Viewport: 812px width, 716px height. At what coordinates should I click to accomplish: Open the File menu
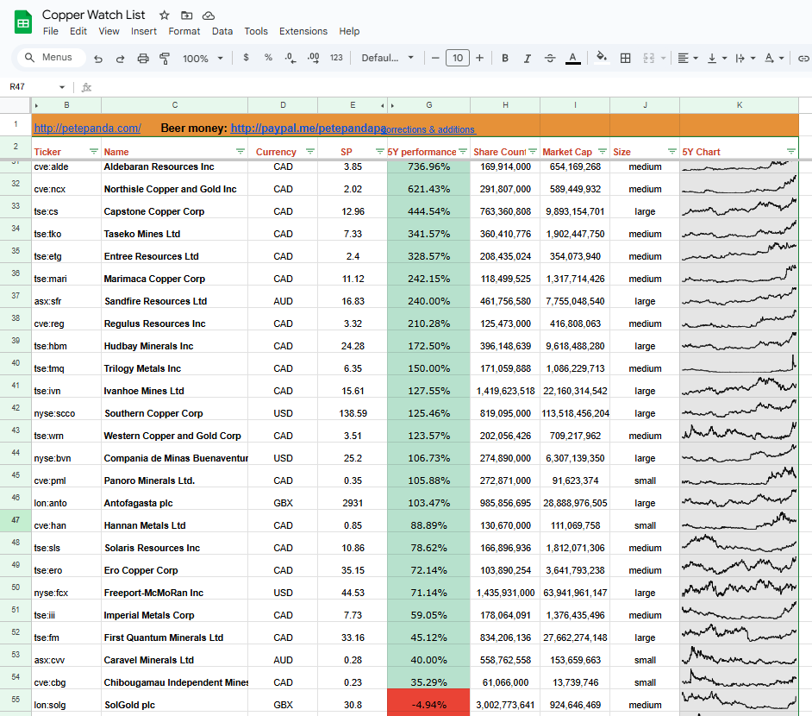pos(51,31)
